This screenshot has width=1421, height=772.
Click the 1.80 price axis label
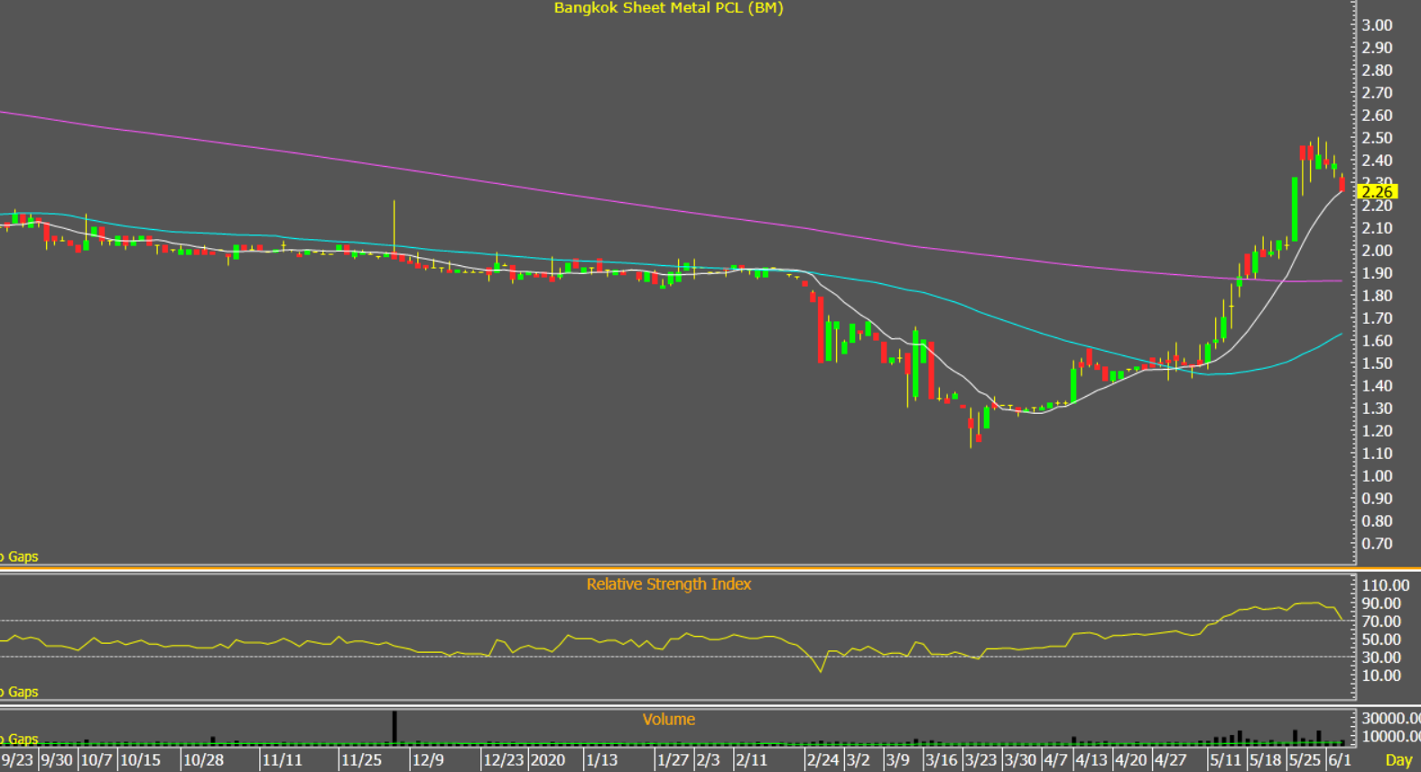coord(1378,296)
